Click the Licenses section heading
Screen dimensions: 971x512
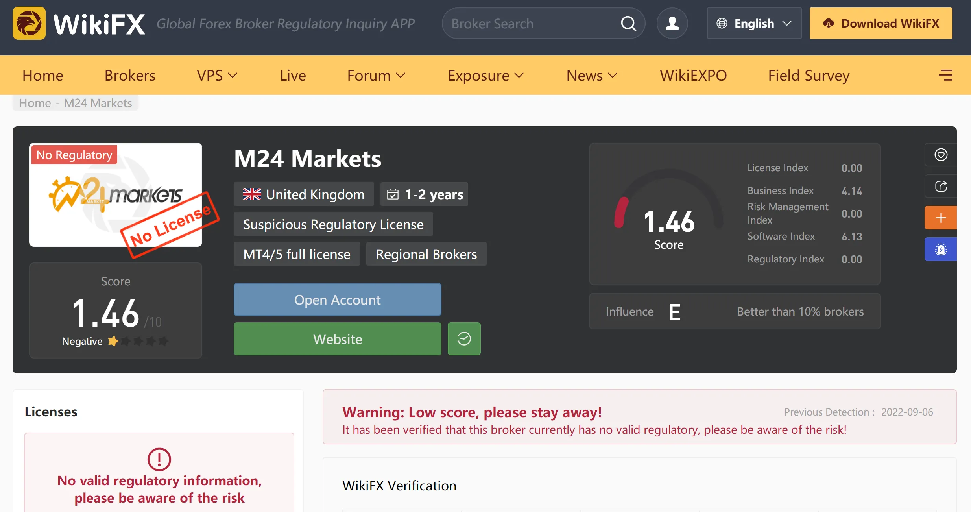click(51, 411)
